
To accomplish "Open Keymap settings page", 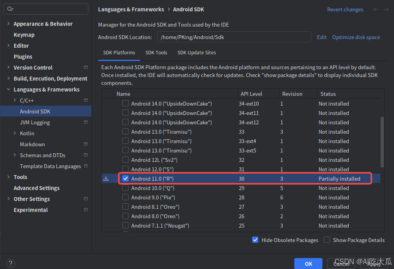I will click(24, 35).
